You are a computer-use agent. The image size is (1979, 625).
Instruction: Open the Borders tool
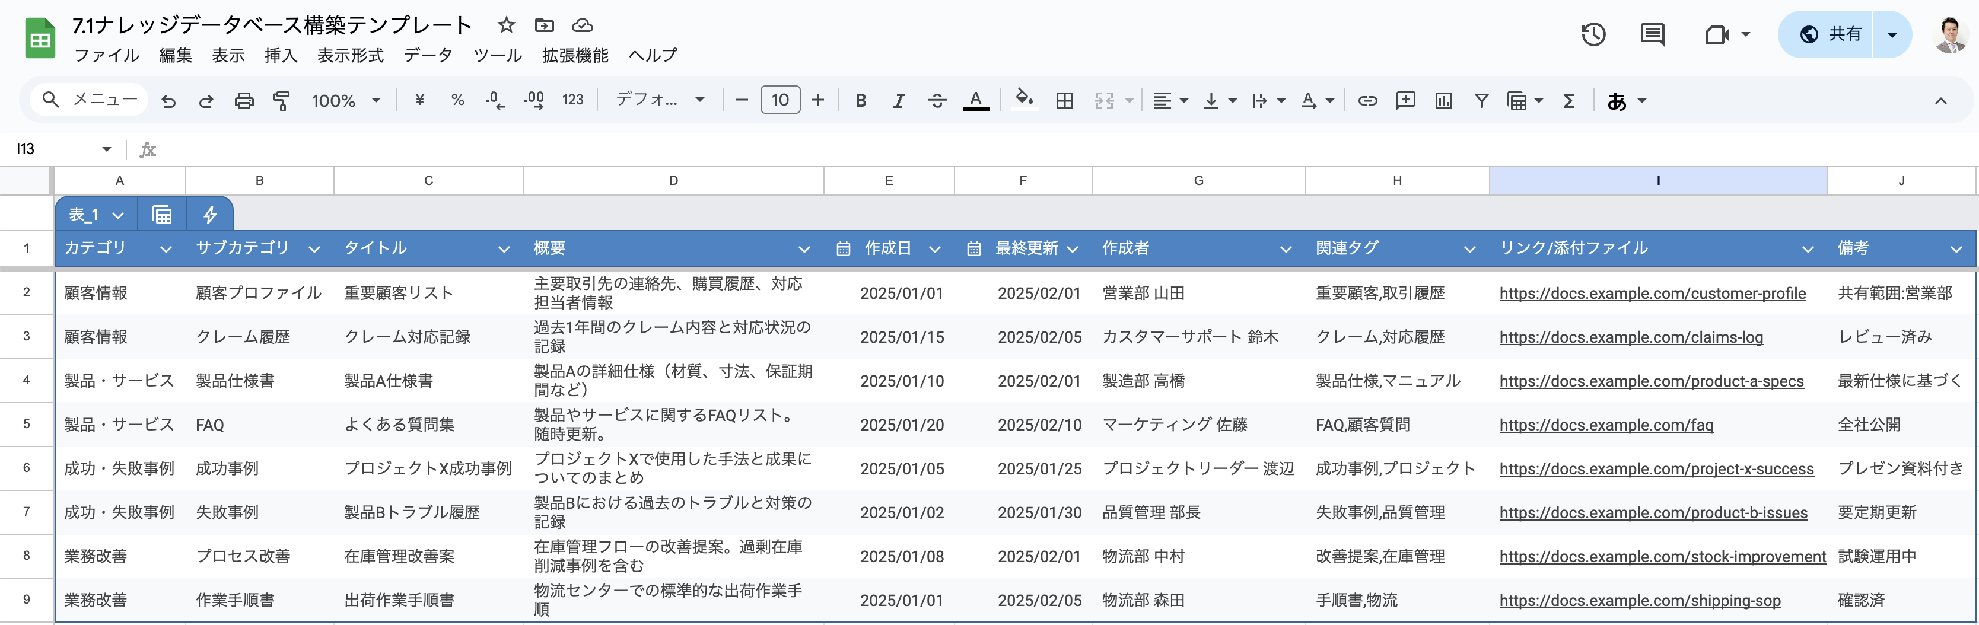(x=1065, y=100)
